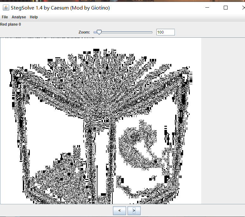
Task: Click the 'Red plane 0' label
Action: point(10,24)
